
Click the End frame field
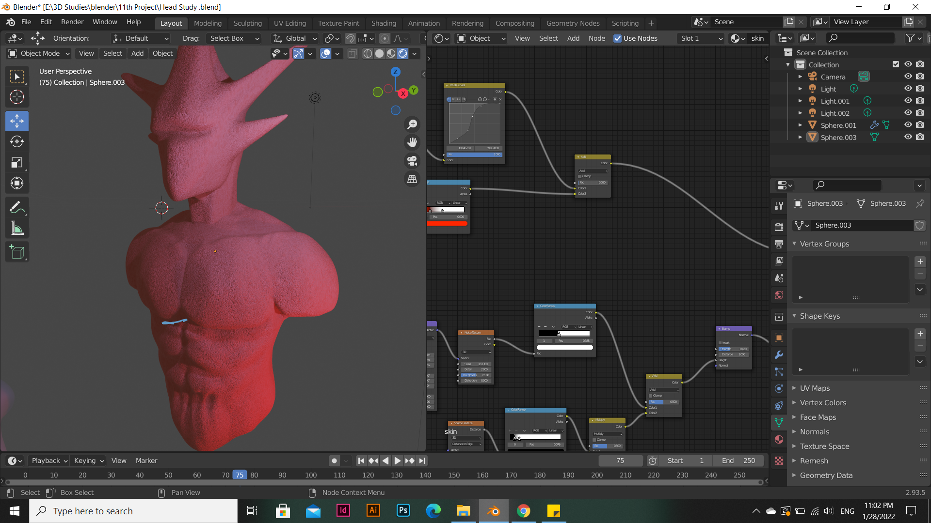click(738, 461)
